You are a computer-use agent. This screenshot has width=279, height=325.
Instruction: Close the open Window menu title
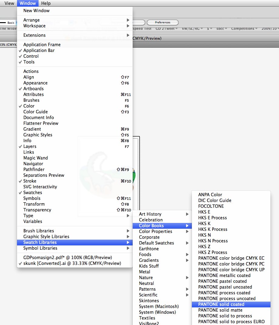pos(28,3)
